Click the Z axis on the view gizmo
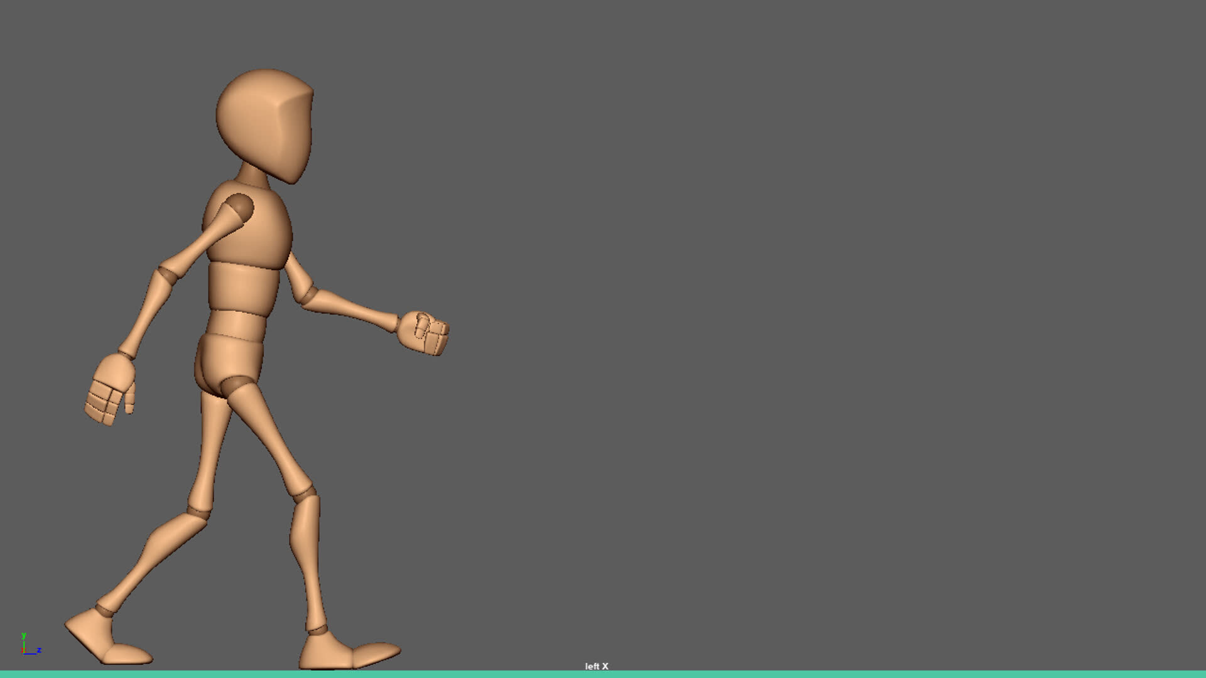 click(39, 650)
